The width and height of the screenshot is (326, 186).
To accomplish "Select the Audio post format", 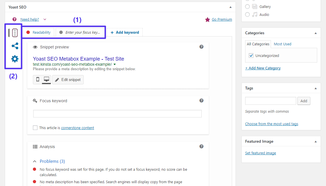I will tap(247, 14).
